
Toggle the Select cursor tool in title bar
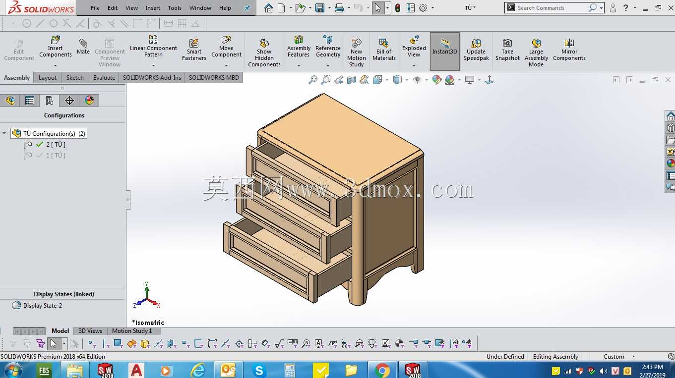(378, 8)
